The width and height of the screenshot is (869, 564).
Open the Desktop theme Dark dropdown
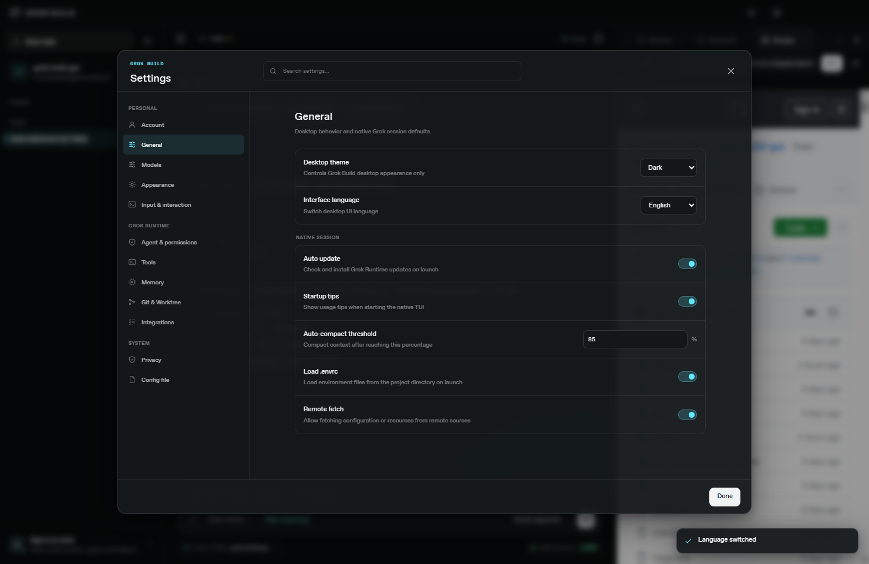(668, 167)
